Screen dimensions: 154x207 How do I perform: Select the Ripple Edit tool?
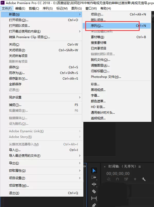tap(94, 184)
